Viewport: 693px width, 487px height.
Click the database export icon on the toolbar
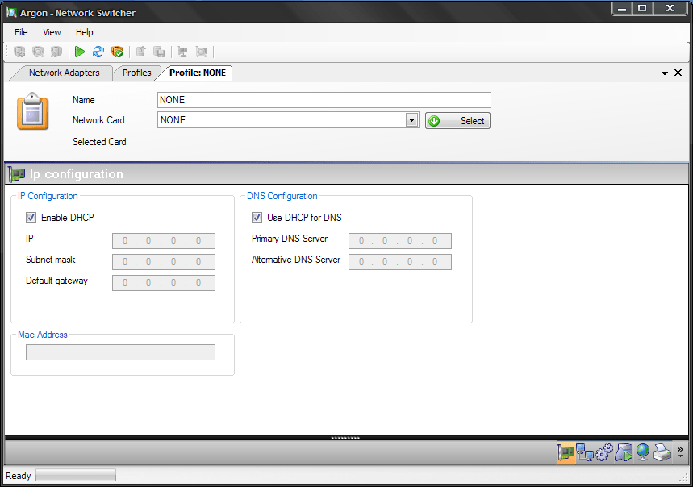point(140,52)
